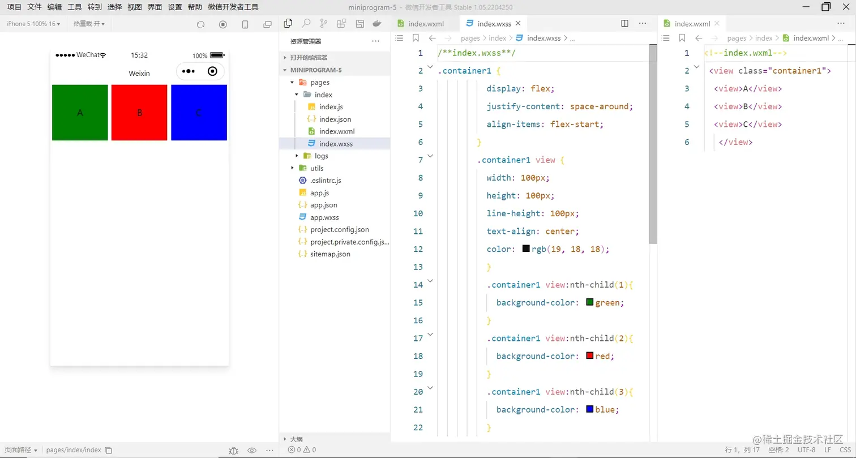Viewport: 856px width, 458px height.
Task: Open project.config.json in the file tree
Action: pos(339,230)
